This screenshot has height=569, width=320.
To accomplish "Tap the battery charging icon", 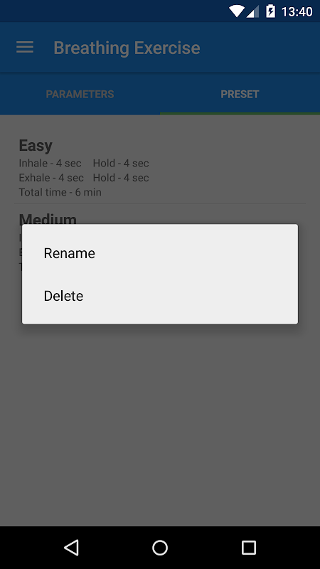I will (x=270, y=11).
